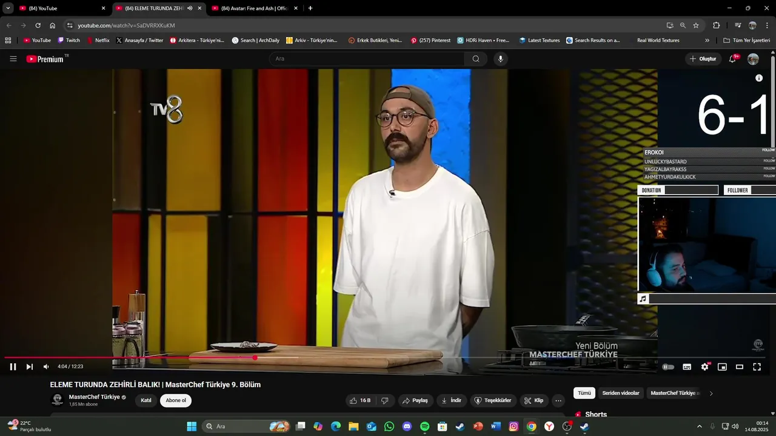Show hidden bookmarks with chevron
776x436 pixels.
tap(707, 41)
